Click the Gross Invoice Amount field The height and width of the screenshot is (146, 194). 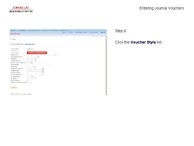[x=36, y=69]
